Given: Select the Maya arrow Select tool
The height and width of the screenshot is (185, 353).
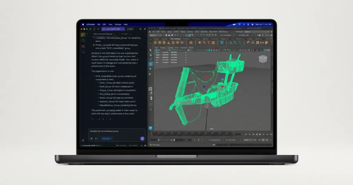Looking at the screenshot, I should pos(151,50).
